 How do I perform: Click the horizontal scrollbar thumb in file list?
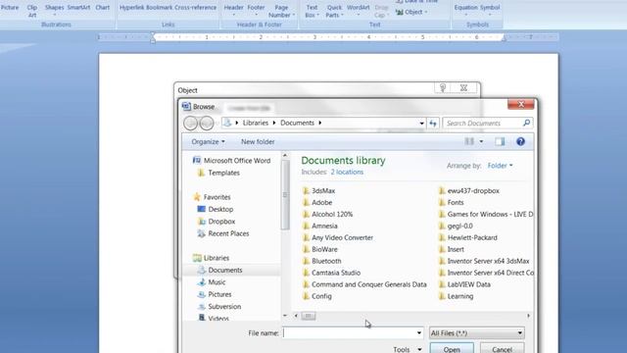[x=309, y=316]
